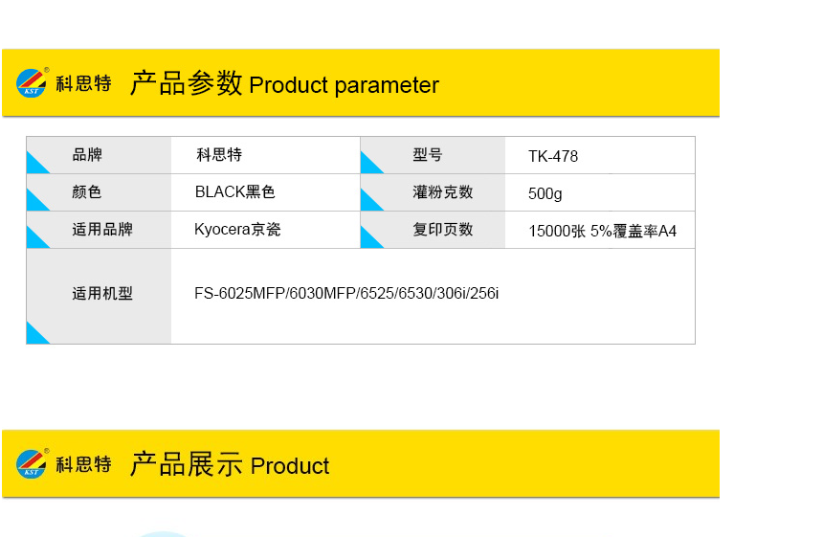The width and height of the screenshot is (823, 537).
Task: Click the blue triangle beside 适用品牌 label
Action: [37, 237]
